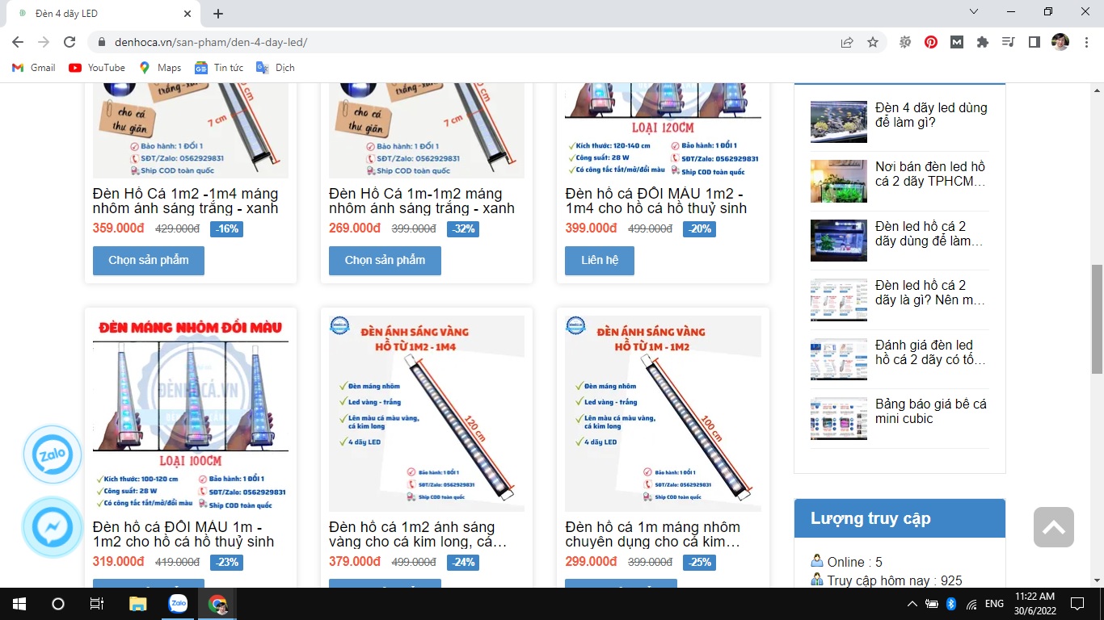Open article Đèn 4 dãy led dùng để làm gì?
This screenshot has height=620, width=1104.
coord(930,115)
